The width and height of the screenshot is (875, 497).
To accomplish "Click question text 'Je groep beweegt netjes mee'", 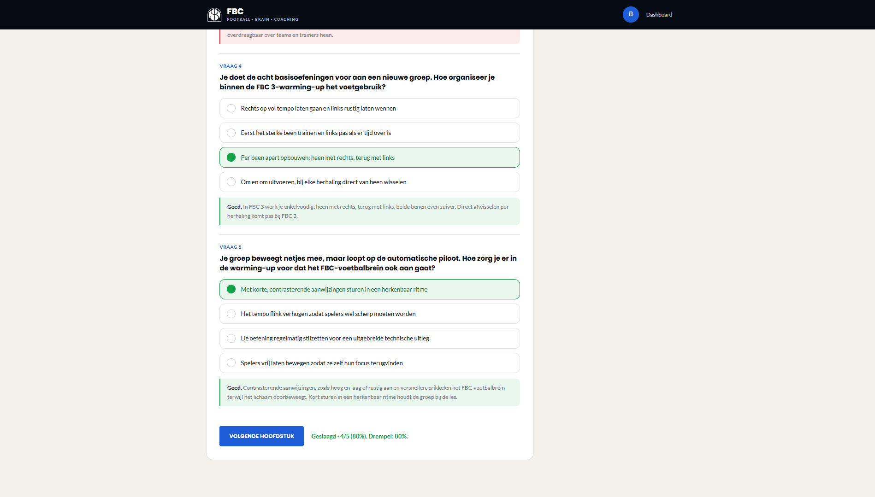I will [368, 263].
